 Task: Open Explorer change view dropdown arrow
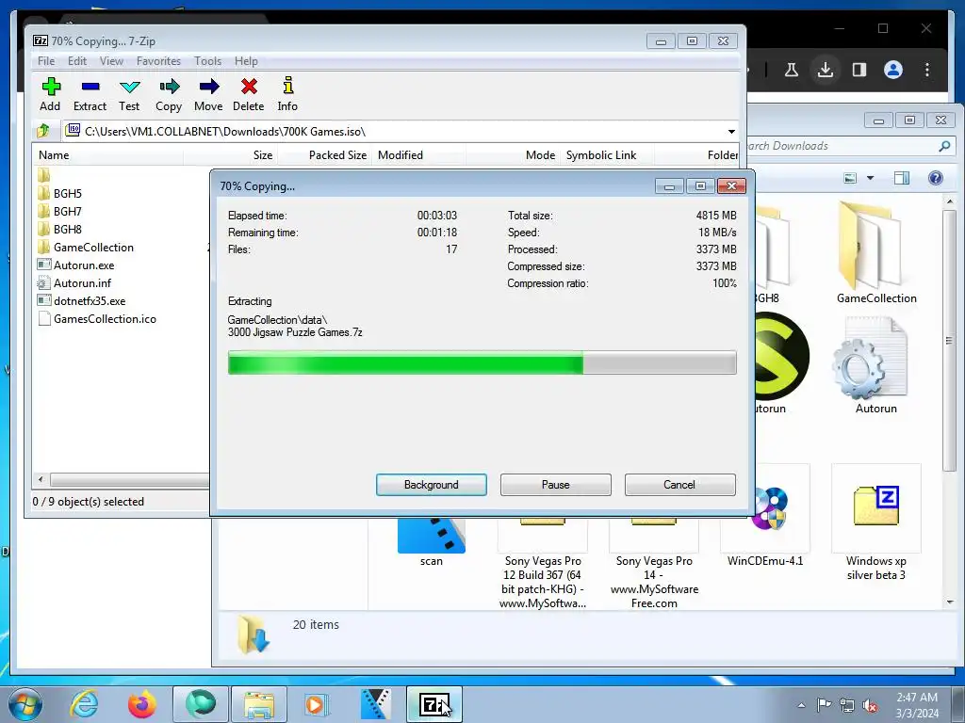point(870,178)
